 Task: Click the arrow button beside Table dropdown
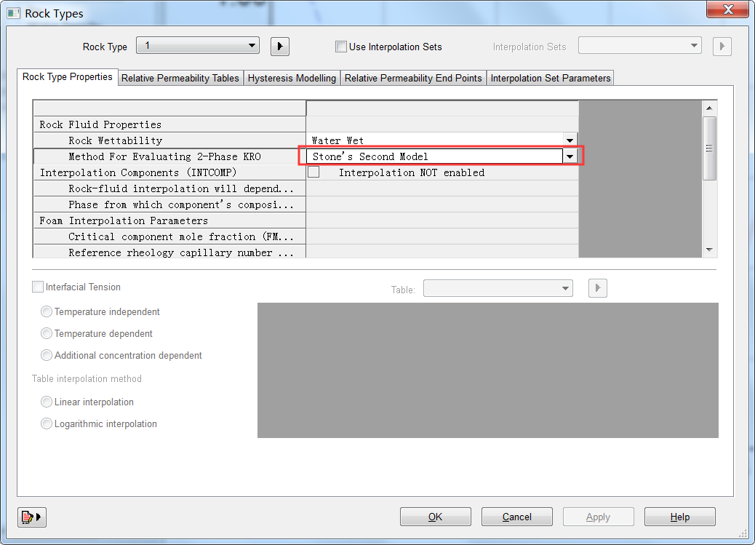coord(597,288)
